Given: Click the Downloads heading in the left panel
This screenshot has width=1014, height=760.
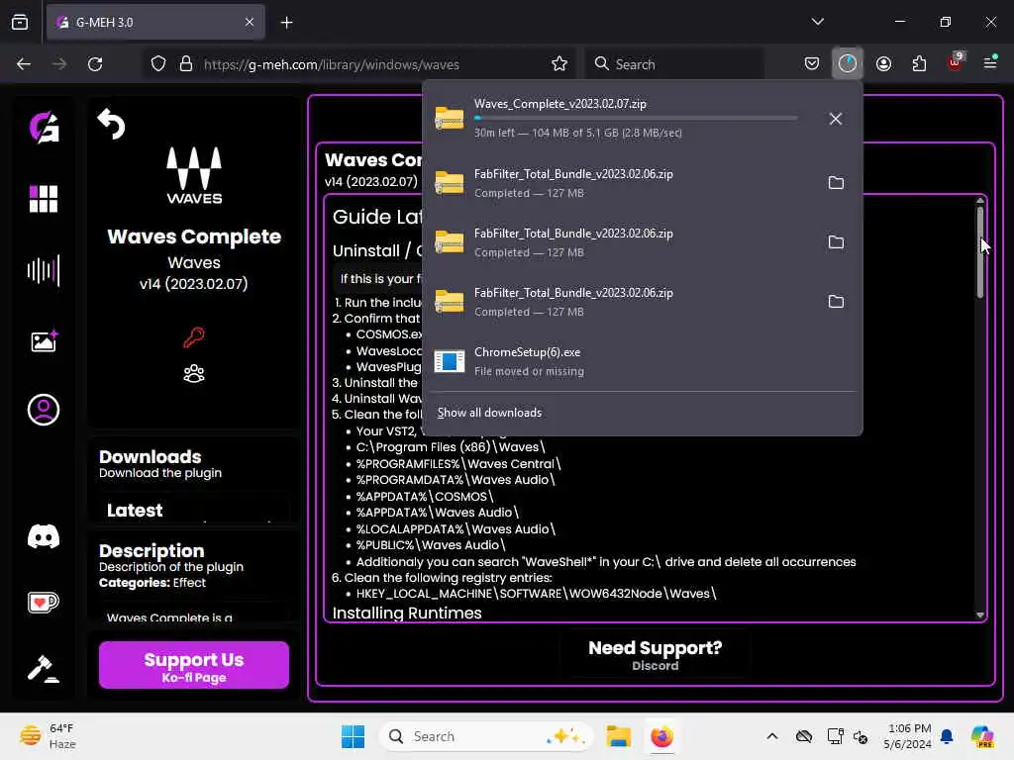Looking at the screenshot, I should [x=151, y=457].
